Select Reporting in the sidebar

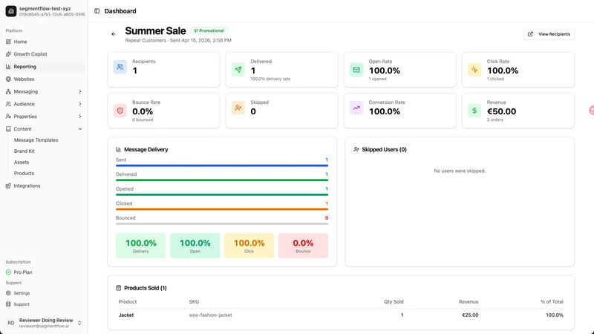point(44,67)
